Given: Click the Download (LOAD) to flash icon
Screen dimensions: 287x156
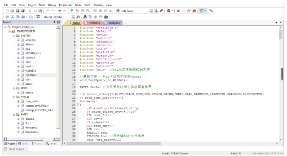Looking at the screenshot, I should (x=38, y=17).
